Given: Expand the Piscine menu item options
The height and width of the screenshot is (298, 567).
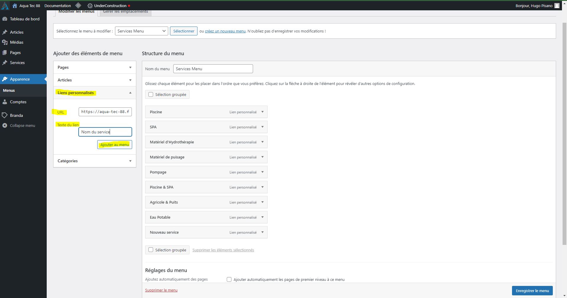Looking at the screenshot, I should point(262,112).
